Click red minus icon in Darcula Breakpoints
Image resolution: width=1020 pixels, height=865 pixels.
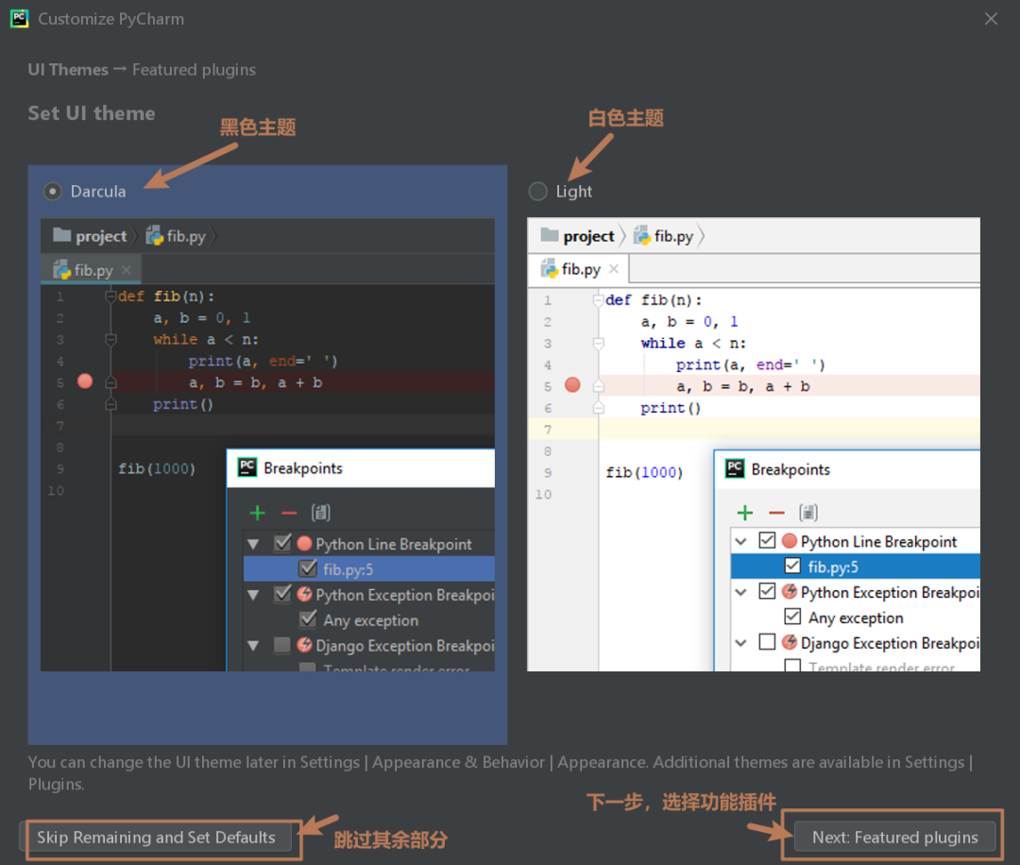point(289,513)
